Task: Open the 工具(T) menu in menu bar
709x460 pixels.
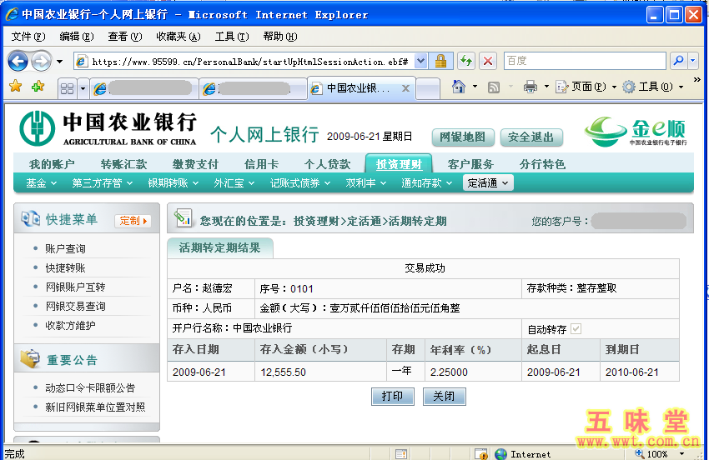Action: pos(231,37)
